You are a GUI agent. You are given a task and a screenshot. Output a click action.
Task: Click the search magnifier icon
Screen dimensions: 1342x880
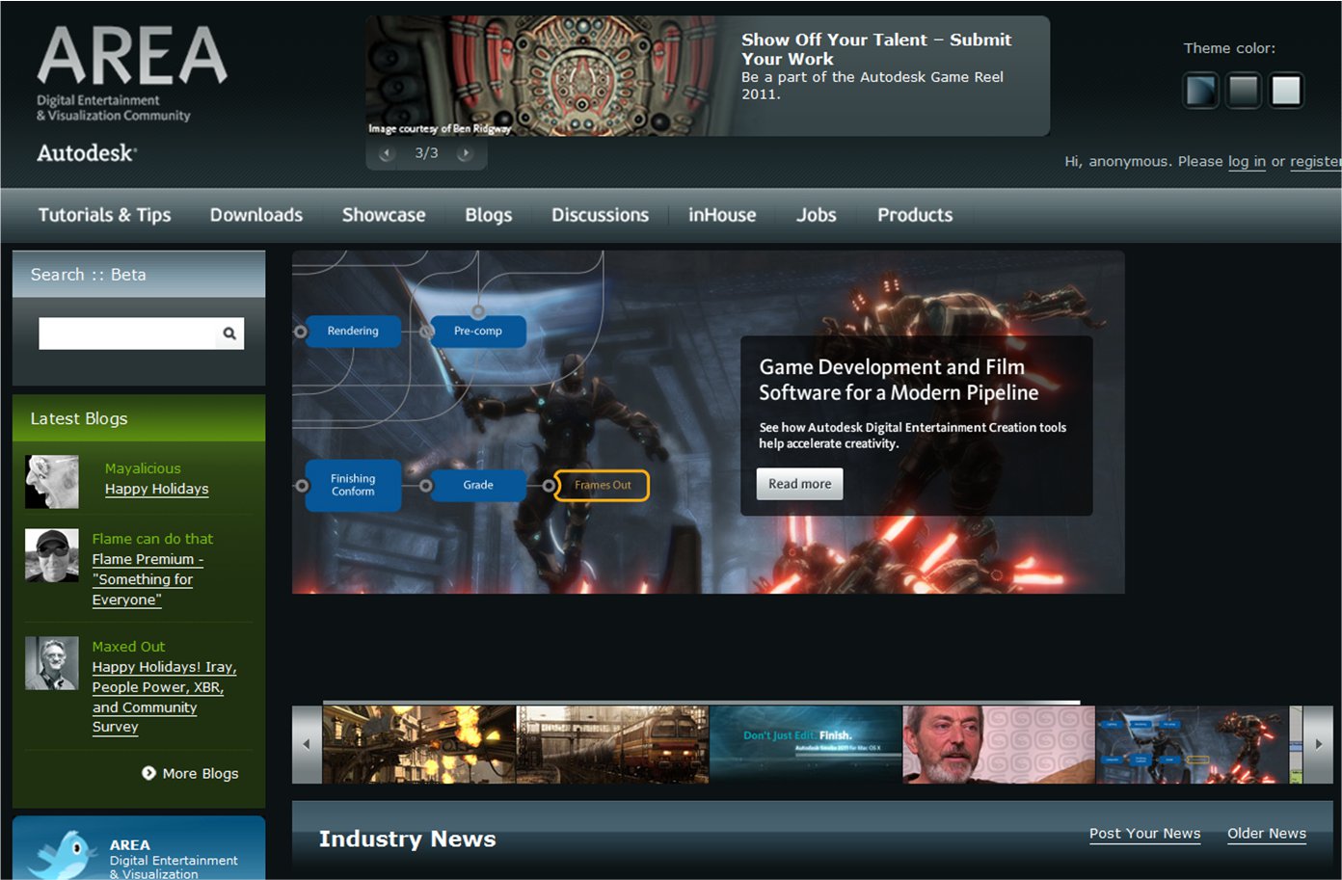(x=229, y=333)
